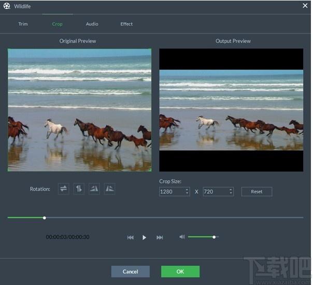Select the Crop tab
Image resolution: width=313 pixels, height=285 pixels.
click(57, 24)
